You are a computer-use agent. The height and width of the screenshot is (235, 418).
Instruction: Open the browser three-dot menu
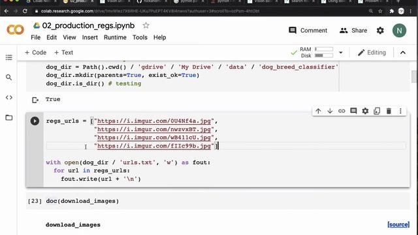point(411,11)
